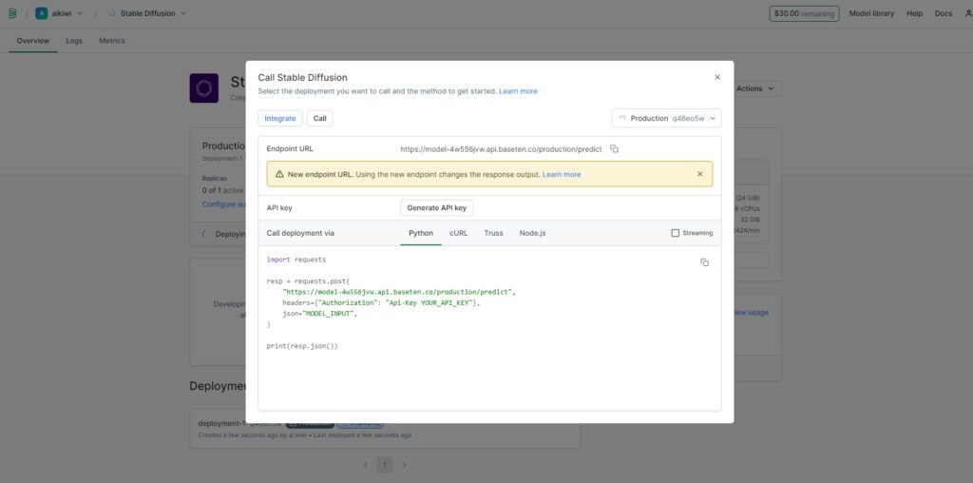Copy the Python code snippet
The width and height of the screenshot is (973, 483).
click(x=704, y=262)
